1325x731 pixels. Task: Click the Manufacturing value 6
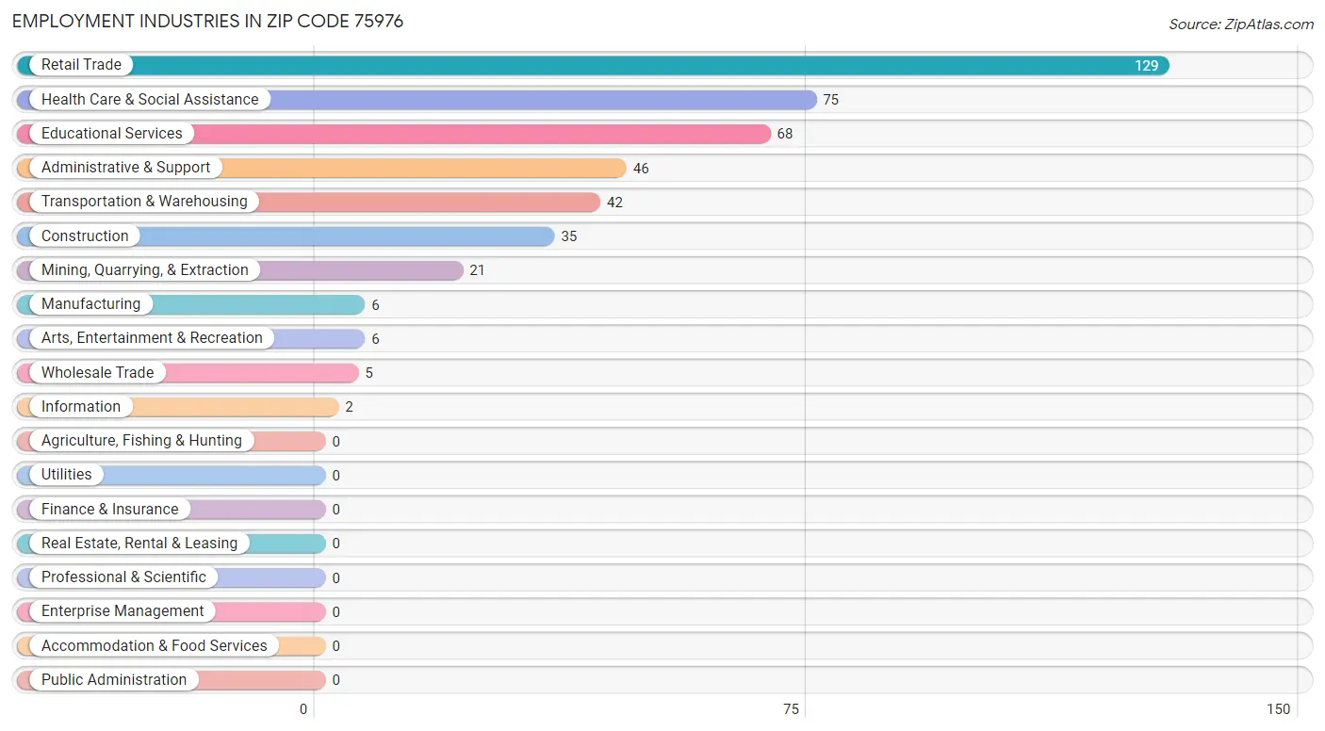(375, 305)
